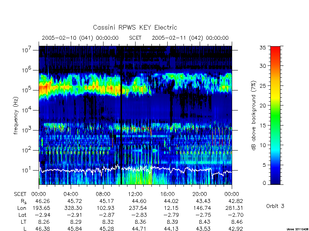Click the Lon value '102.93'
Screen dimensions: 309x231
tap(105, 208)
